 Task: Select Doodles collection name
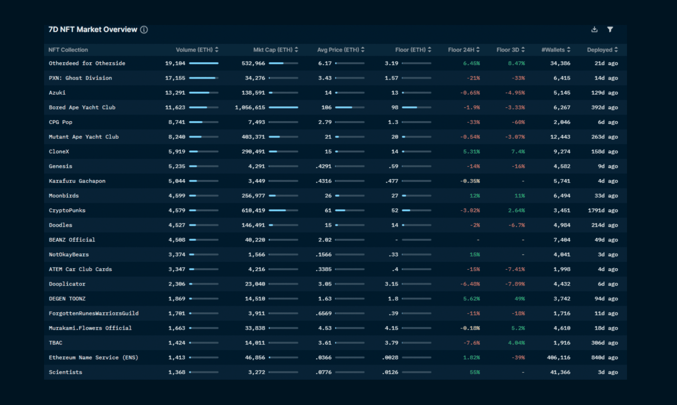click(60, 225)
